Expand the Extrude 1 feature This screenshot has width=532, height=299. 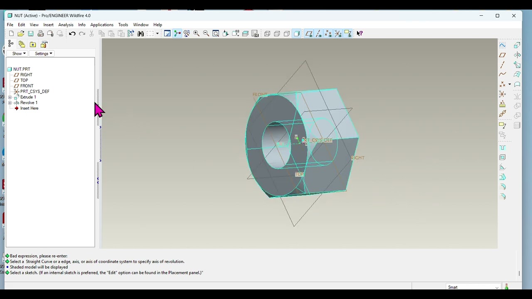pos(10,97)
